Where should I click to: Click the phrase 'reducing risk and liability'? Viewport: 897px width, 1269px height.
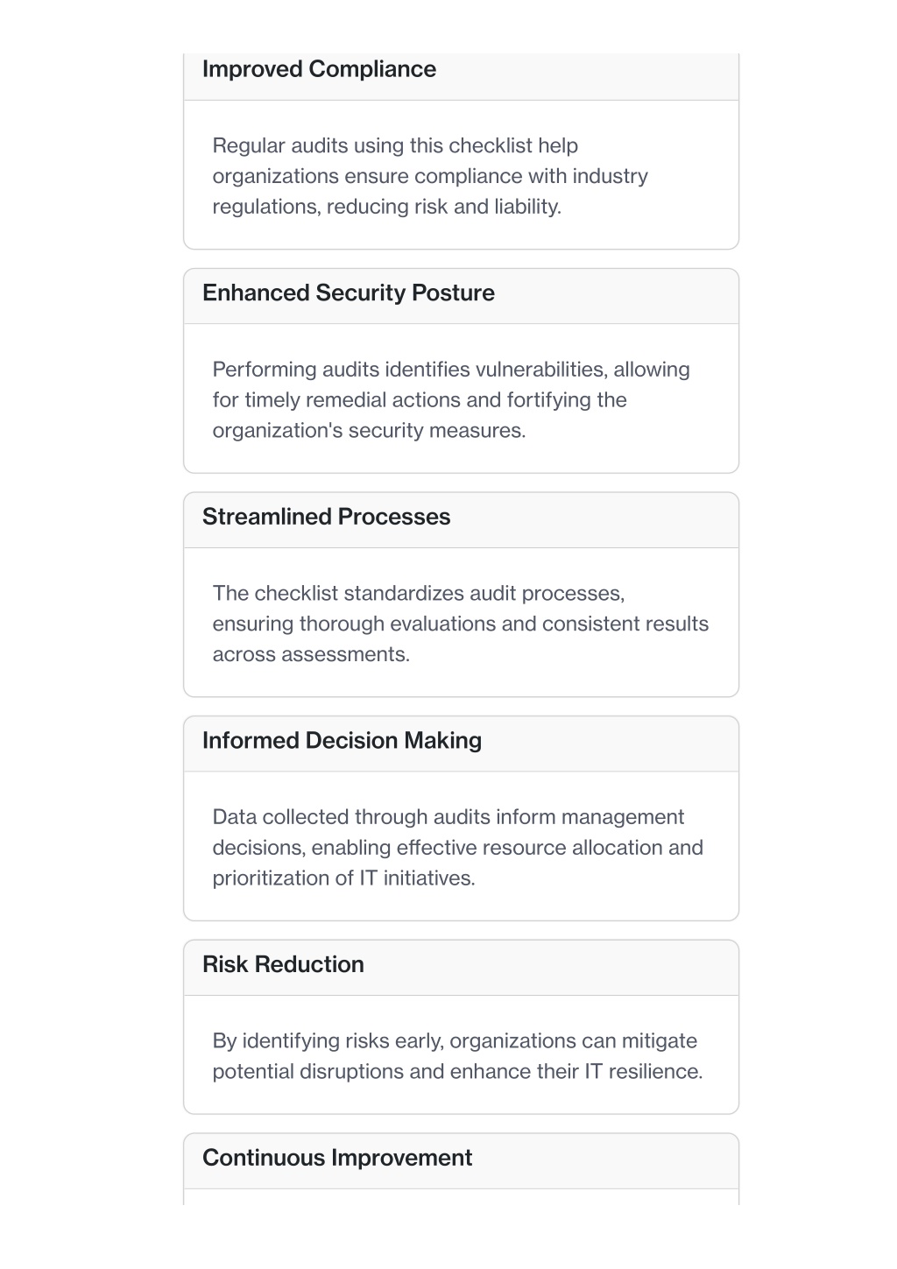(x=443, y=207)
